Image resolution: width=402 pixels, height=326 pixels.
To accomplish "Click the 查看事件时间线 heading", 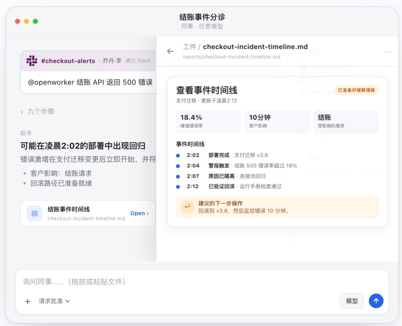I will [x=207, y=90].
